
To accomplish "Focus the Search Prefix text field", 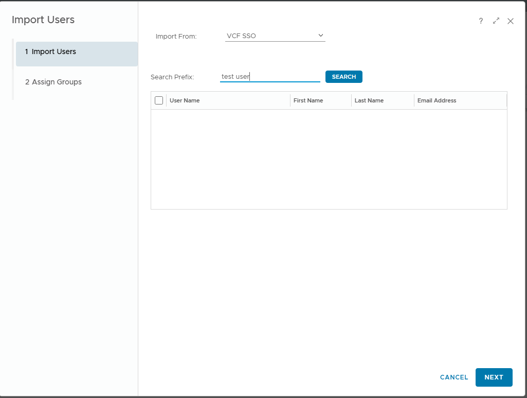I will point(270,77).
